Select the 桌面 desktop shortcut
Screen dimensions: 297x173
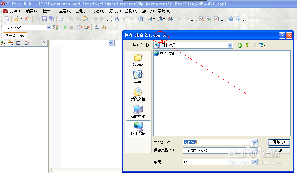[x=138, y=77]
